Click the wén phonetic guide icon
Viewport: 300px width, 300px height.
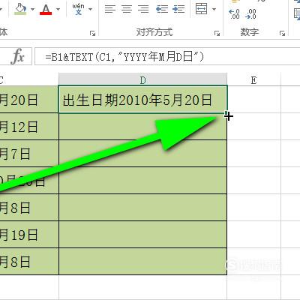pos(78,9)
